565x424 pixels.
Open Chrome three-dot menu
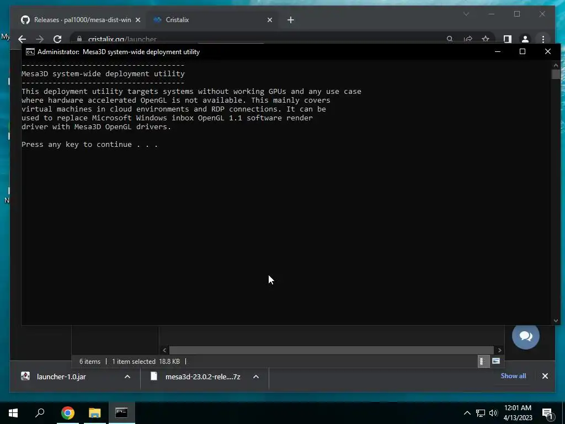(x=543, y=39)
